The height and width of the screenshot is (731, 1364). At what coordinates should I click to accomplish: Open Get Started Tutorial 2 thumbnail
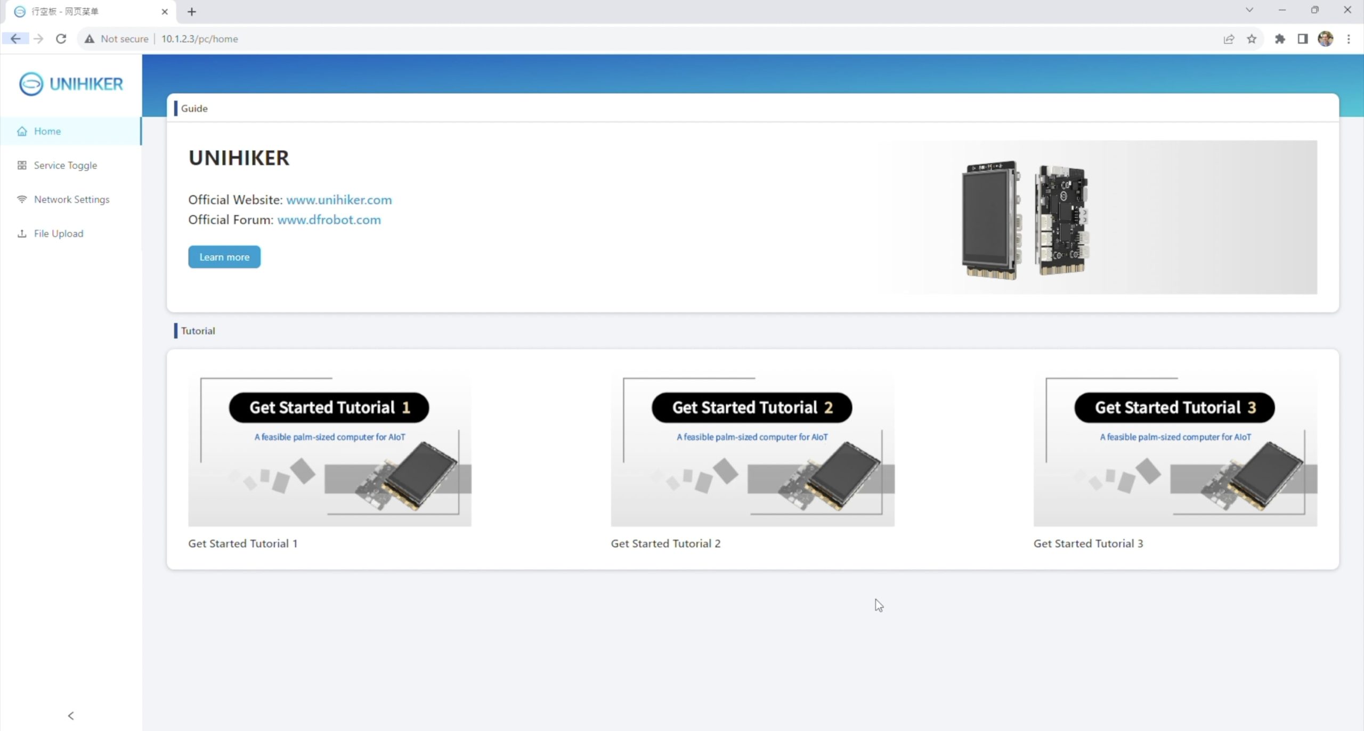tap(752, 451)
